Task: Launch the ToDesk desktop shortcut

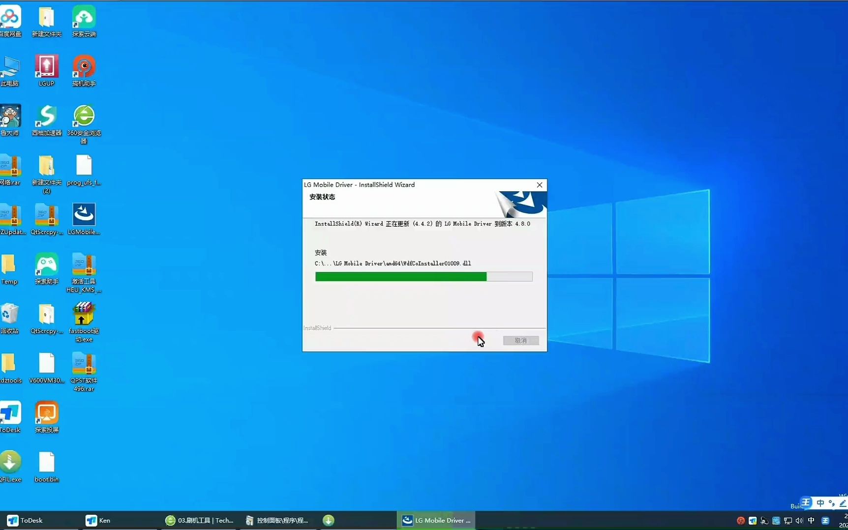Action: click(10, 417)
